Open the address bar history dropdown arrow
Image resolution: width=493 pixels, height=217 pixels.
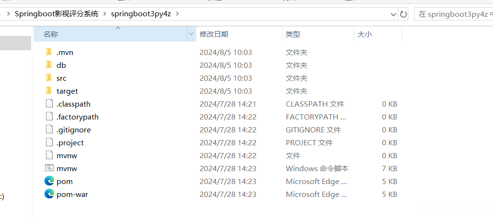[x=392, y=14]
